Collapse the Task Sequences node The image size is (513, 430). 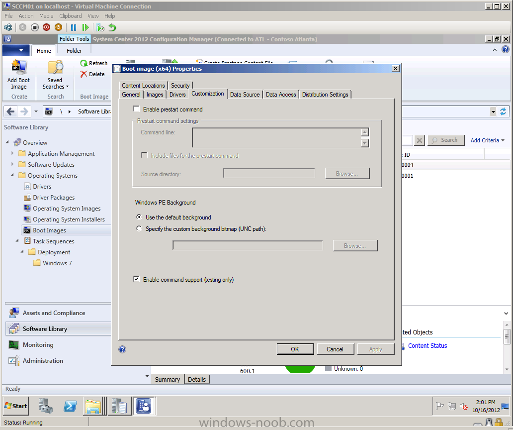tap(17, 241)
